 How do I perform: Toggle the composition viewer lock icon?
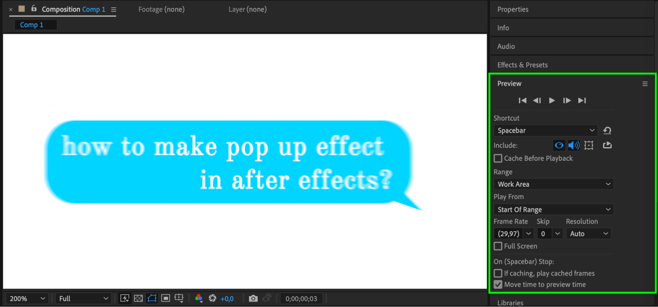(x=34, y=9)
